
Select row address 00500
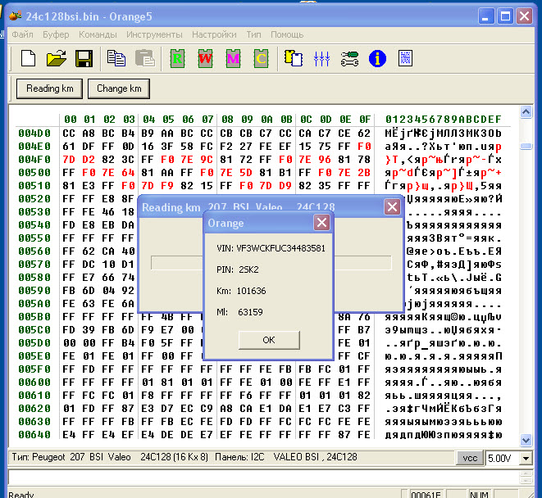click(34, 173)
